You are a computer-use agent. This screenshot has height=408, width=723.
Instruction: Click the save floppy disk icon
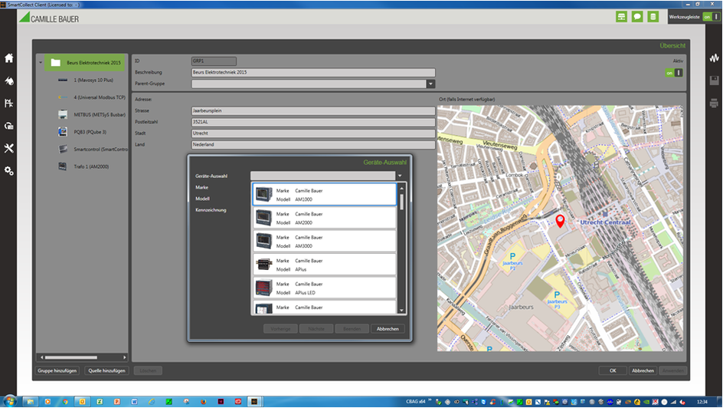715,81
